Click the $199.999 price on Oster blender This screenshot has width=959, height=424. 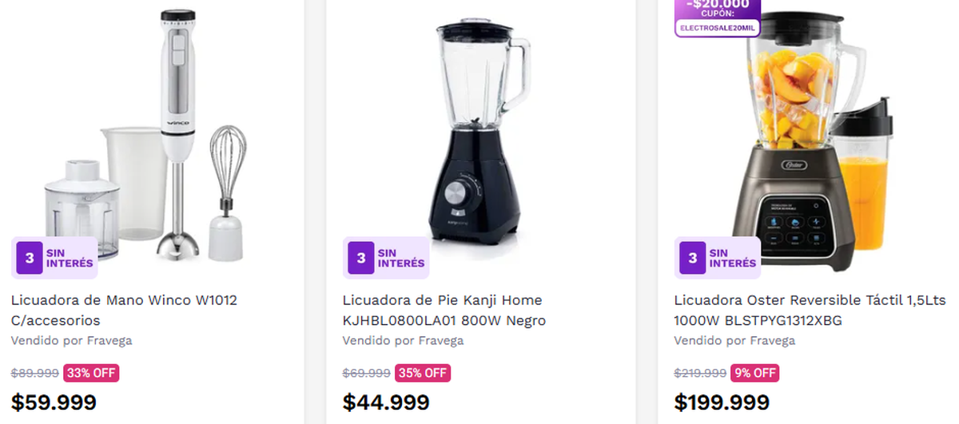(x=722, y=402)
